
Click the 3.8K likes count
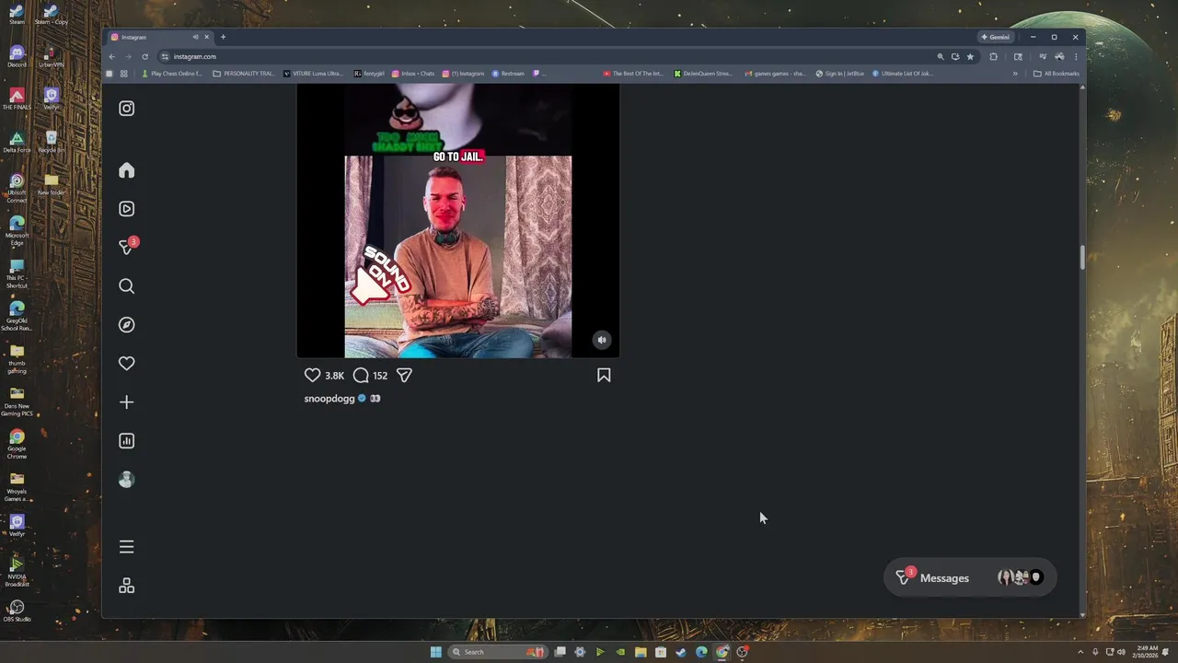point(334,376)
